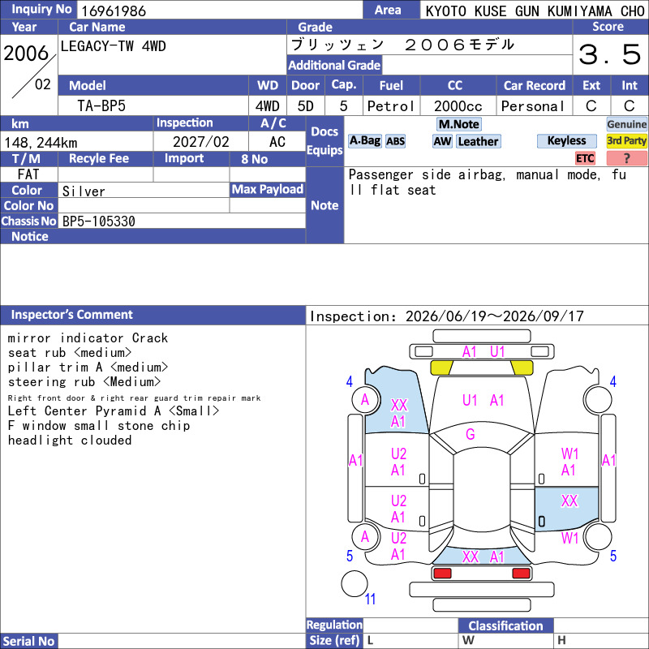Click the red ETC badge
This screenshot has width=649, height=649.
585,158
